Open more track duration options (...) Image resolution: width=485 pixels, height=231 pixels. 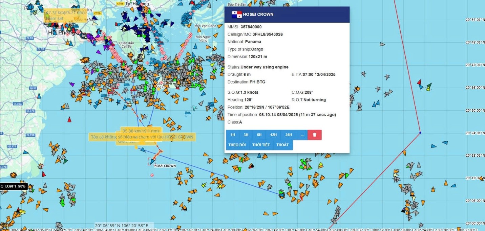[301, 135]
